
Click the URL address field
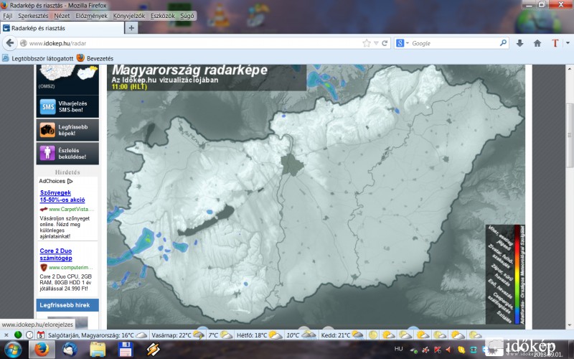point(194,43)
